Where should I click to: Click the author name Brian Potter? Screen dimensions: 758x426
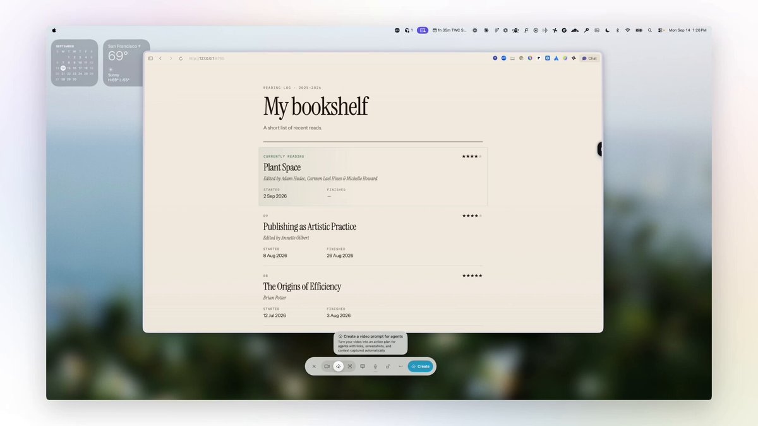click(x=276, y=298)
